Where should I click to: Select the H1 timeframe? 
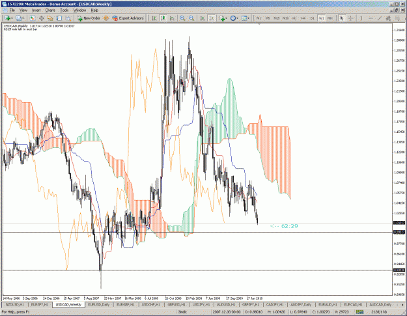pyautogui.click(x=294, y=18)
